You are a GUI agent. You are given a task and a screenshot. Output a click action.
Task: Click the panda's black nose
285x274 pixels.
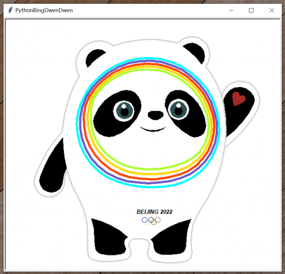[x=155, y=115]
